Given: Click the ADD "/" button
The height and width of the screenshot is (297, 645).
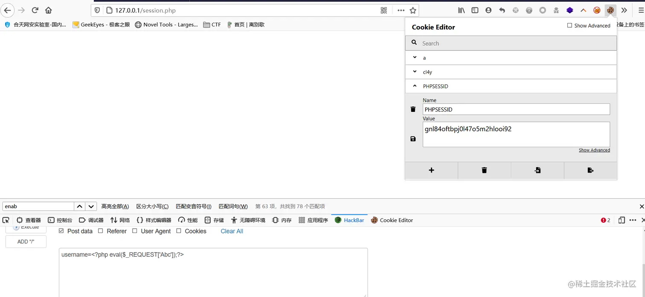Looking at the screenshot, I should tap(26, 242).
